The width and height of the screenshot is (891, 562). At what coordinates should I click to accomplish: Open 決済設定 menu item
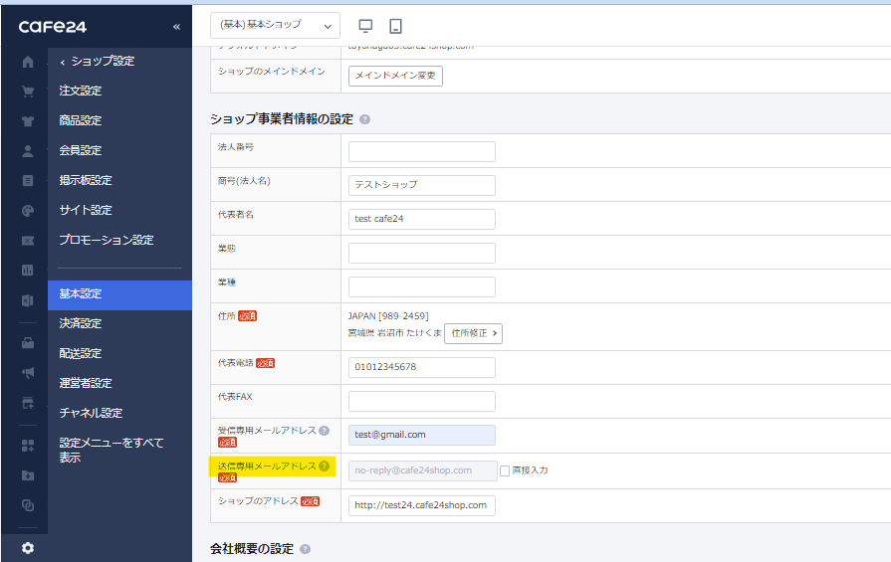(81, 323)
